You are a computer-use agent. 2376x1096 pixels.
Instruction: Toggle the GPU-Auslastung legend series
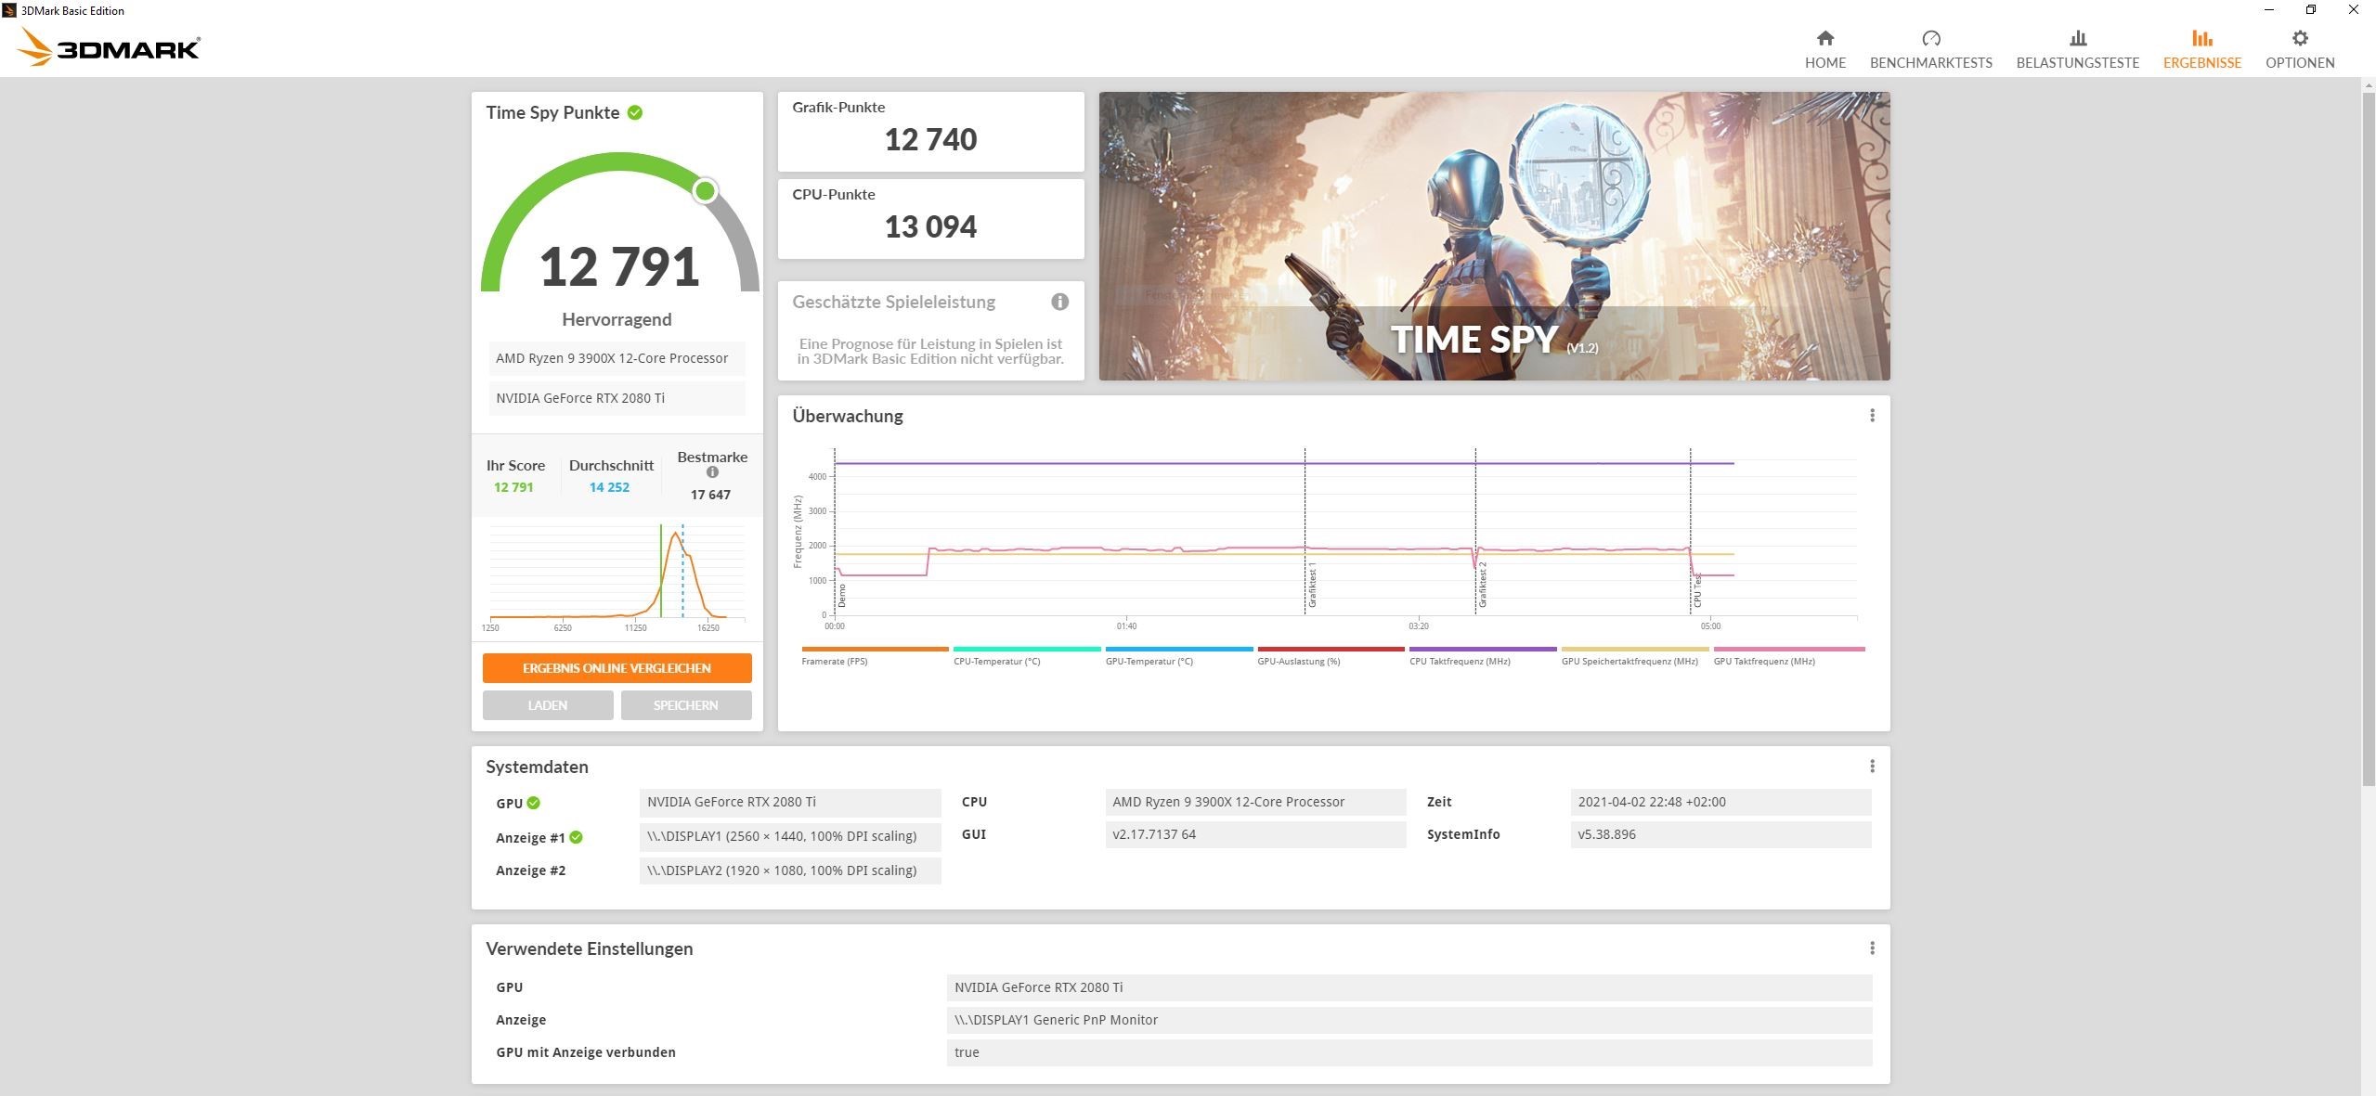point(1298,661)
